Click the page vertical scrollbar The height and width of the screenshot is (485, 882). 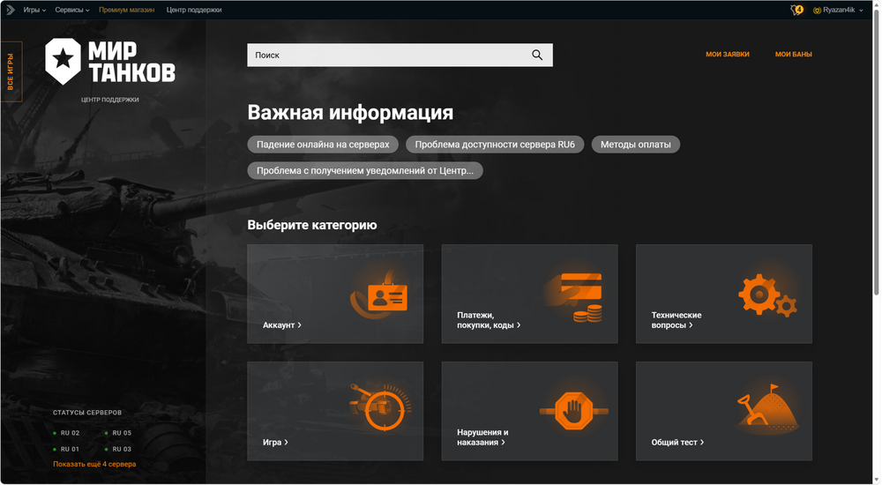pyautogui.click(x=876, y=152)
